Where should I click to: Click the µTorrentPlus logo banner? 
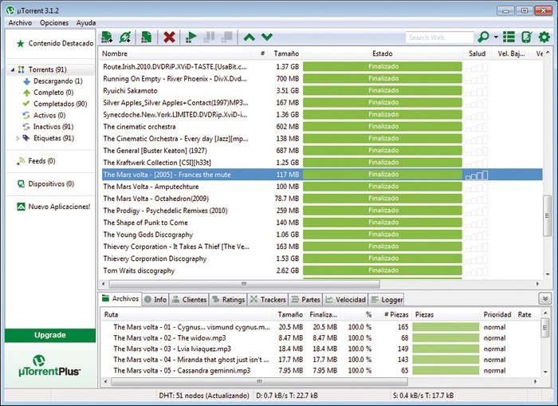point(49,365)
